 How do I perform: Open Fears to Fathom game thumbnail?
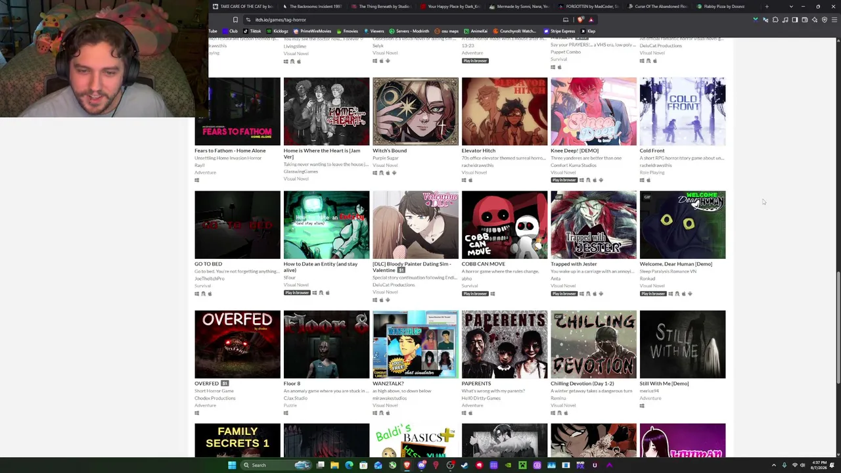237,112
